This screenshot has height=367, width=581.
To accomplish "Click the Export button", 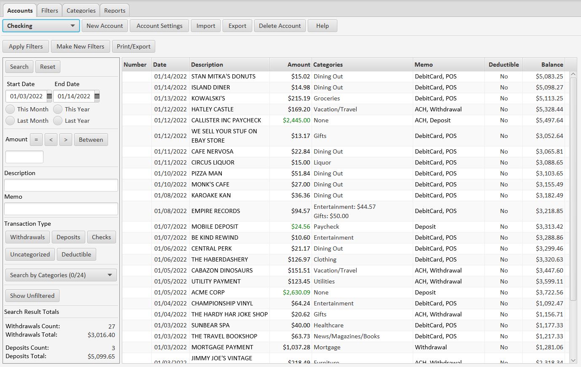I will click(237, 26).
